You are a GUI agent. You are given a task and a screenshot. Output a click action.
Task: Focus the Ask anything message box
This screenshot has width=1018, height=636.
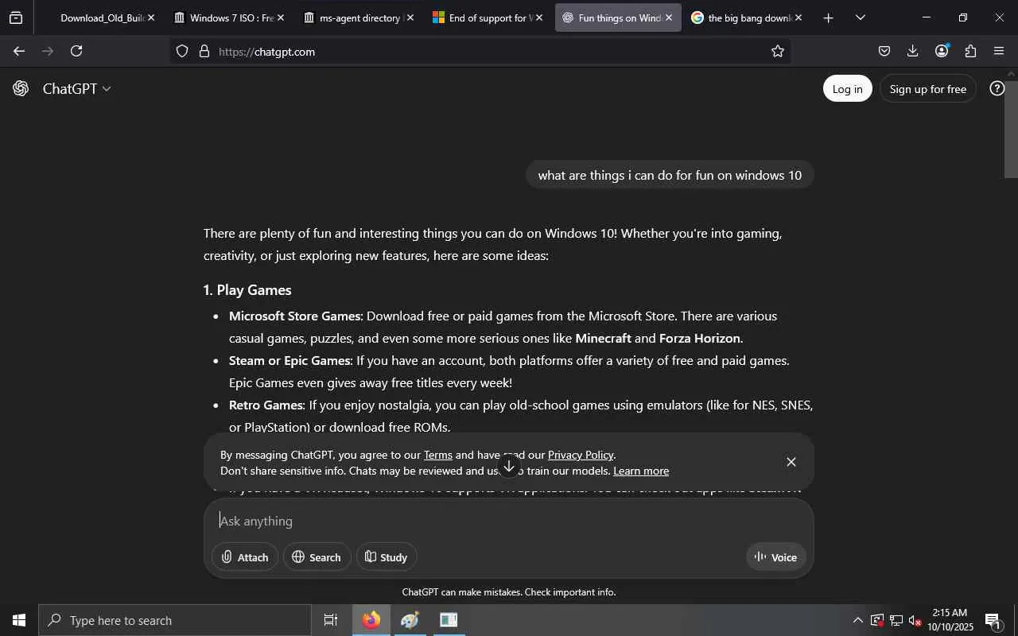pos(509,521)
